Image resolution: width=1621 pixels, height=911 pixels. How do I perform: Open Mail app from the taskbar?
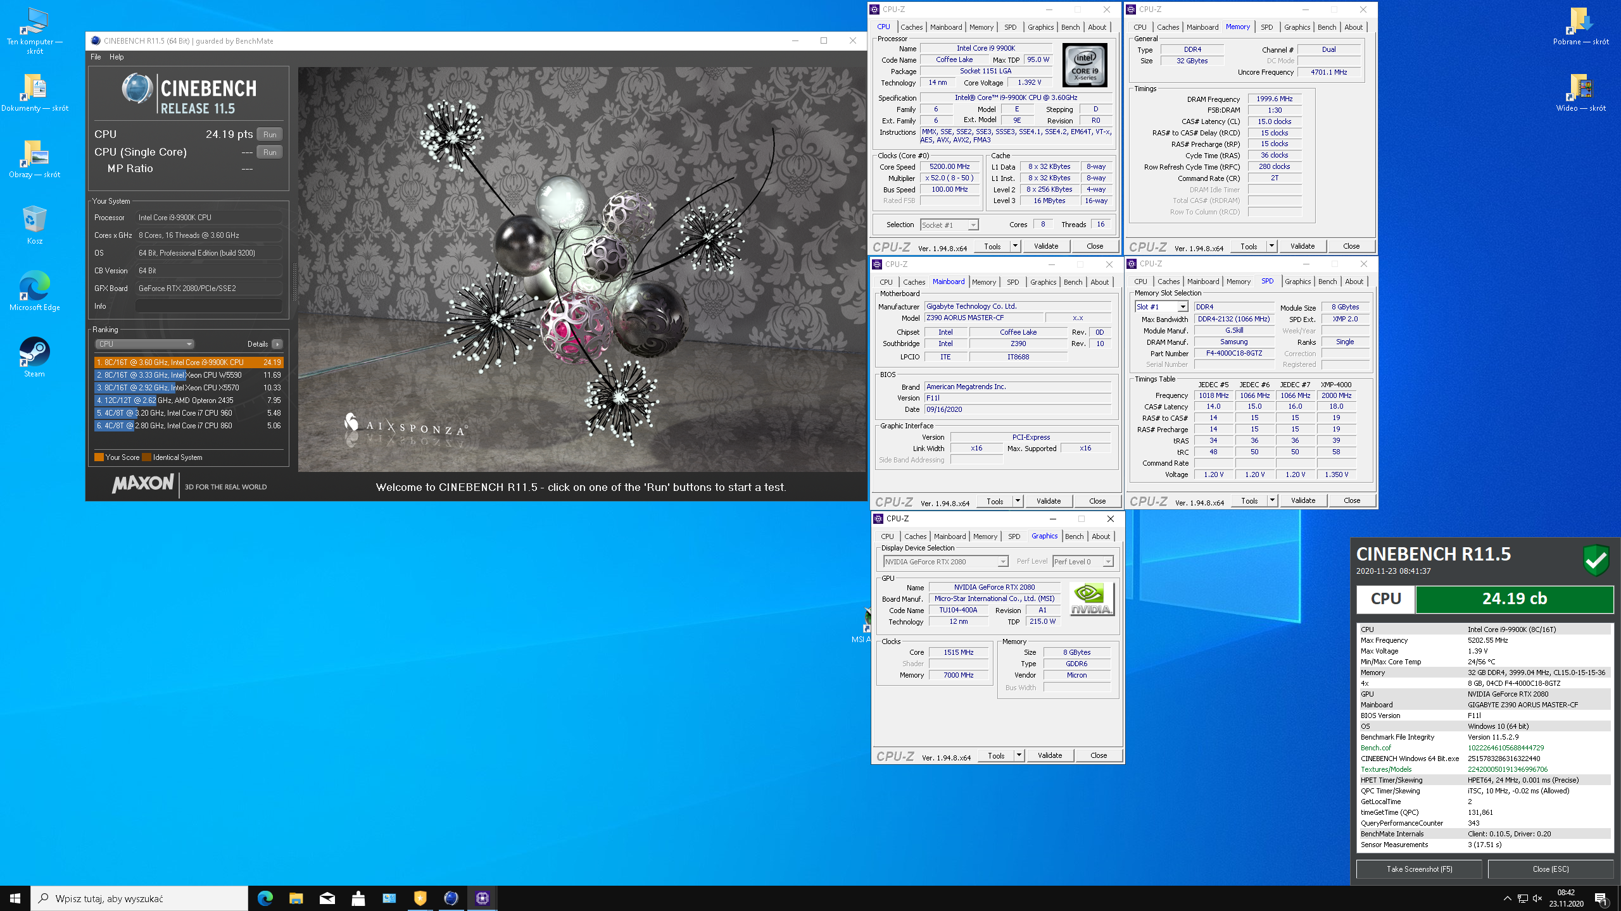click(x=327, y=898)
